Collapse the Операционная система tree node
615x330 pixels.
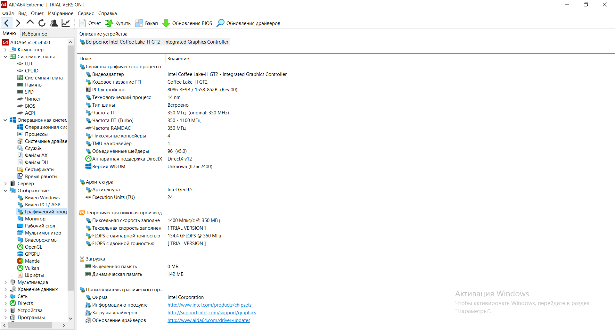click(x=5, y=120)
